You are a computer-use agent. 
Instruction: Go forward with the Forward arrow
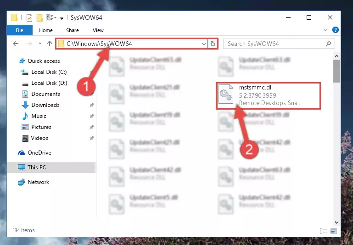tap(29, 44)
